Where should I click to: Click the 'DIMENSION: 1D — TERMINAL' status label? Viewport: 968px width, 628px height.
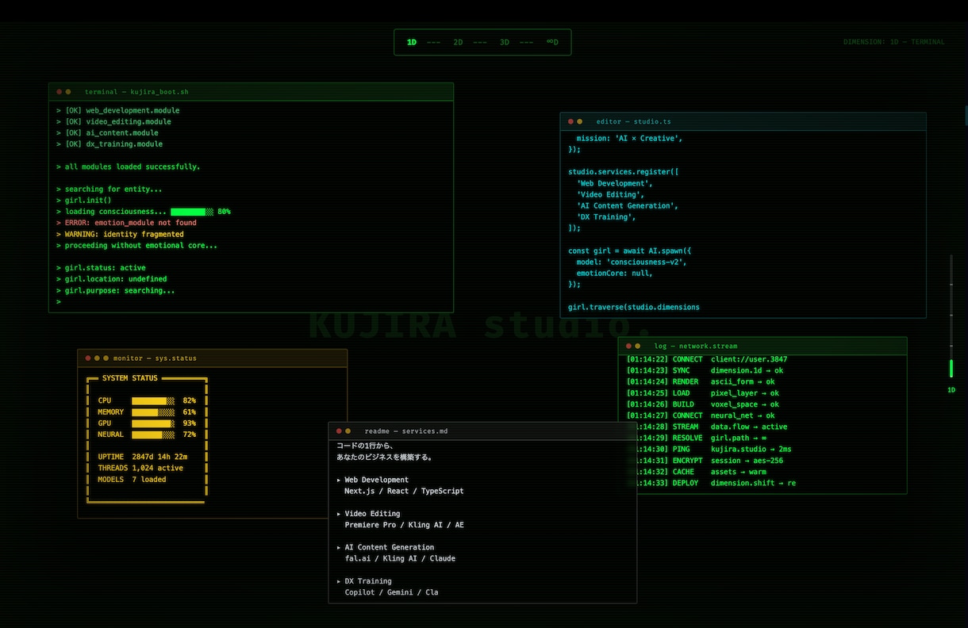(x=894, y=42)
